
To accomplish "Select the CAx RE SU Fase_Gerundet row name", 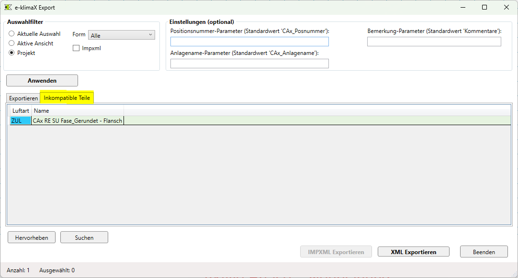I will [x=77, y=121].
